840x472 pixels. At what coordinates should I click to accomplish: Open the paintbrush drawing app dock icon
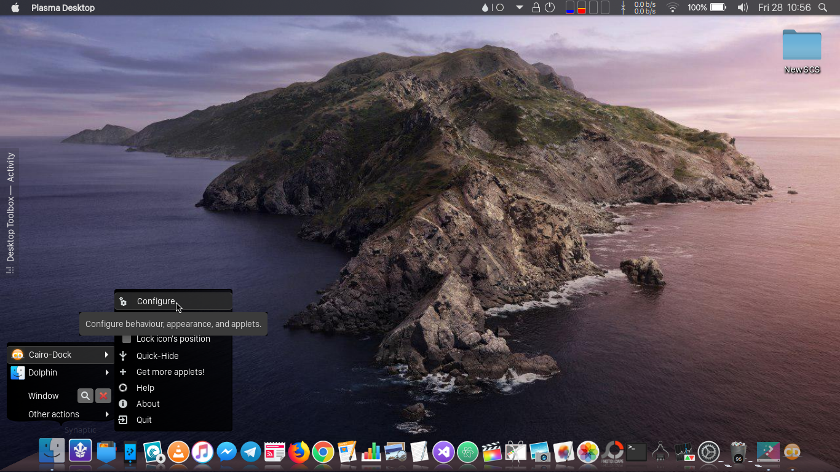(563, 452)
